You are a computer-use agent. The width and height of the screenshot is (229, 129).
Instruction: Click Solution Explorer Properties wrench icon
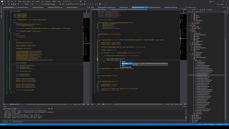pos(209,10)
